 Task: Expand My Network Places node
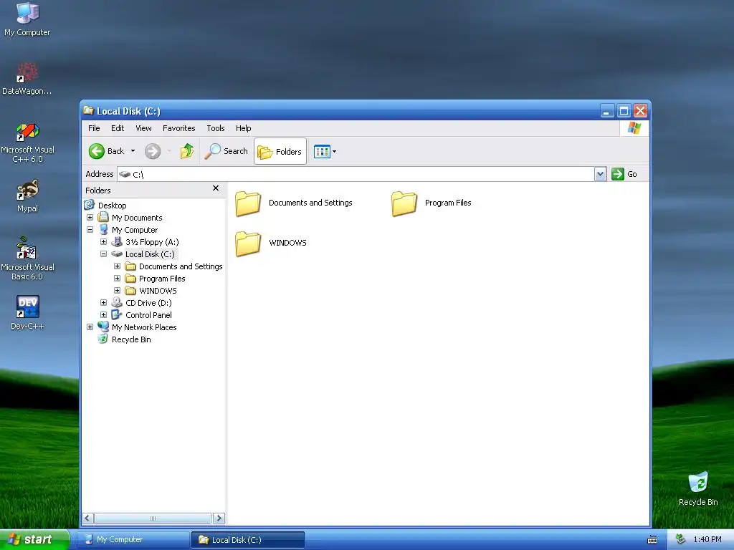pyautogui.click(x=90, y=327)
